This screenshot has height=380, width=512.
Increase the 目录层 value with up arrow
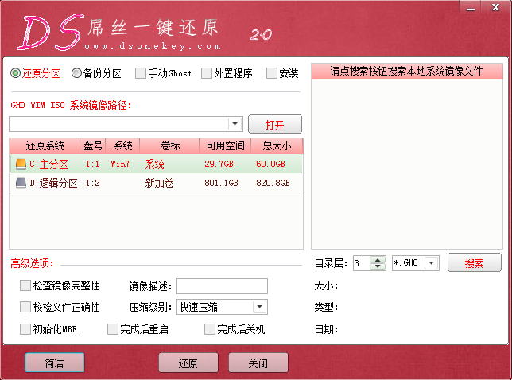point(378,260)
